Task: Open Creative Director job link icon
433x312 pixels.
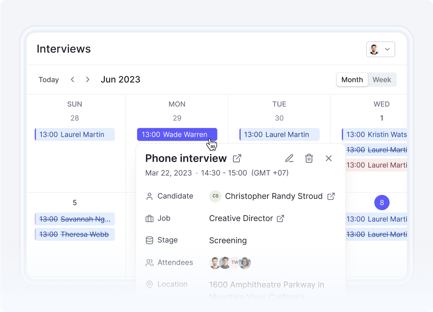Action: 280,218
